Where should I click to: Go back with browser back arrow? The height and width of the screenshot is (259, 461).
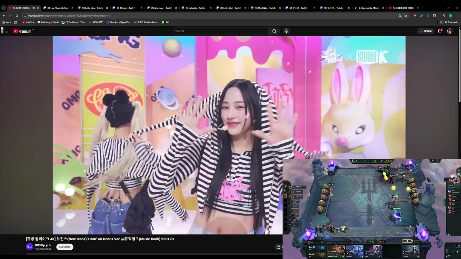(4, 15)
